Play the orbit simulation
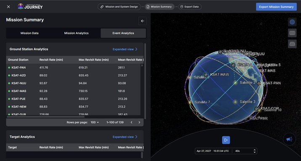Screen dimensions: 301x161 click(226, 140)
